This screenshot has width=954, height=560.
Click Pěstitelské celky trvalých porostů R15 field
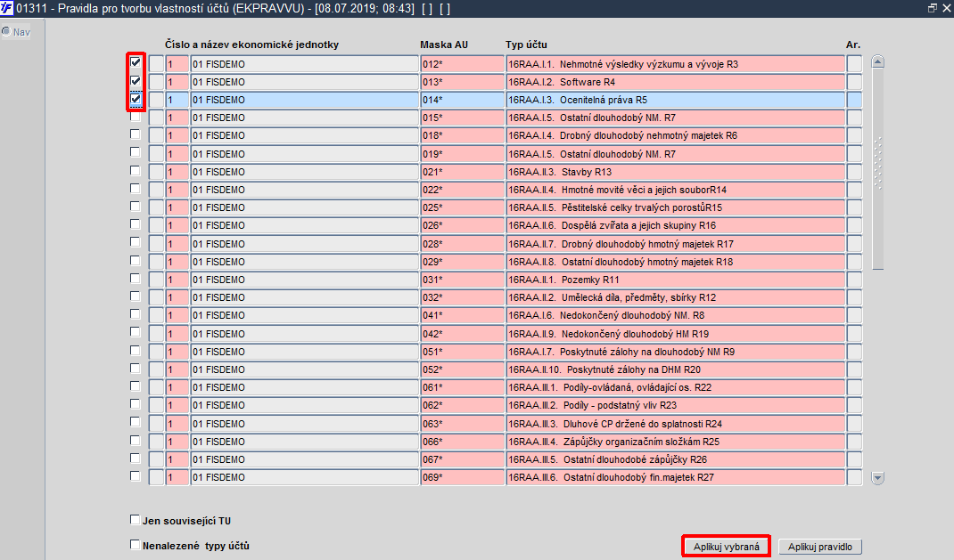675,207
